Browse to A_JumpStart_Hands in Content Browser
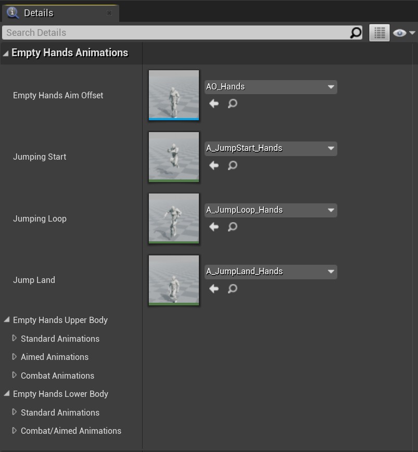Screen dimensions: 418x452 (x=233, y=165)
